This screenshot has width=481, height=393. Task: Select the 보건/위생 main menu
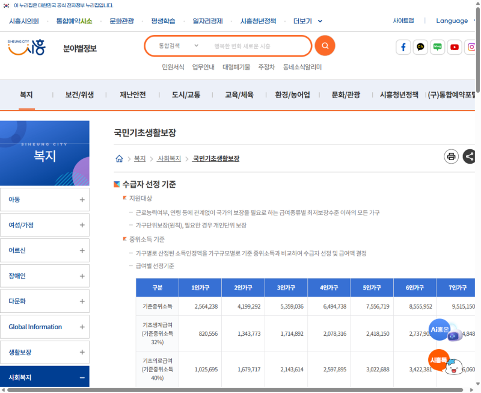(x=79, y=95)
